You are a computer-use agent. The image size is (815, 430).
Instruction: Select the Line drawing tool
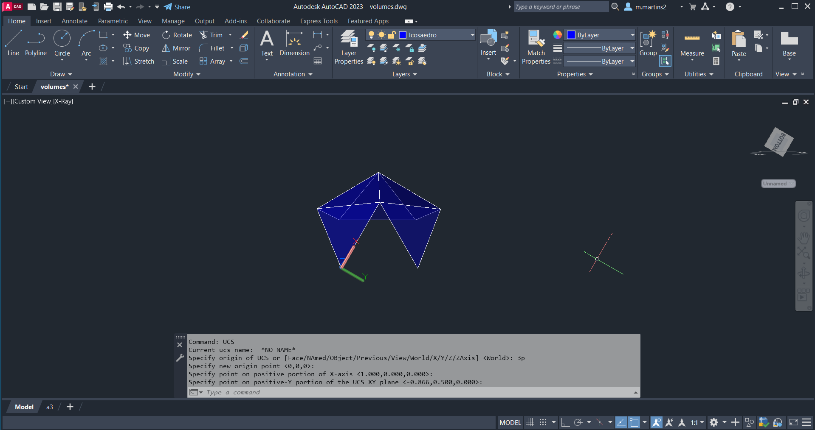(x=13, y=43)
